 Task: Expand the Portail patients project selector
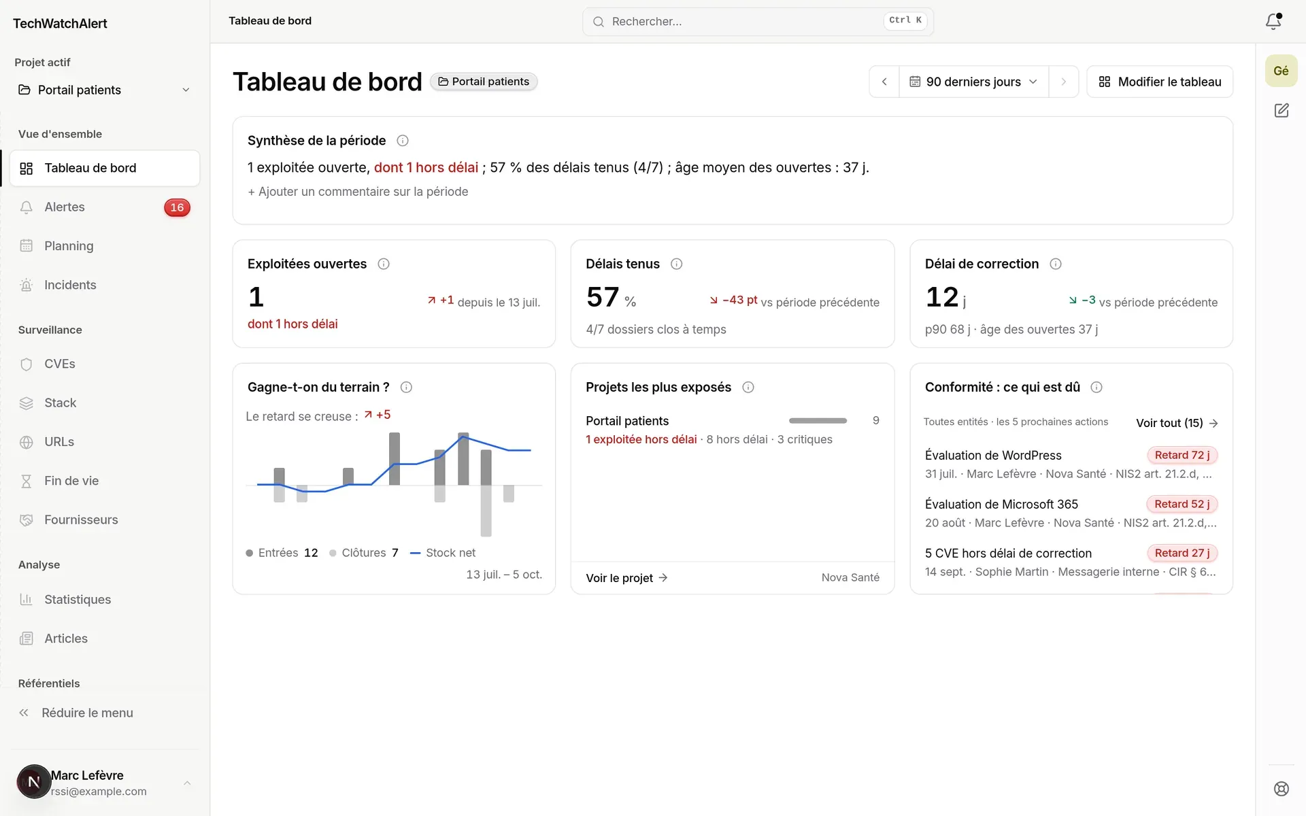[x=104, y=90]
